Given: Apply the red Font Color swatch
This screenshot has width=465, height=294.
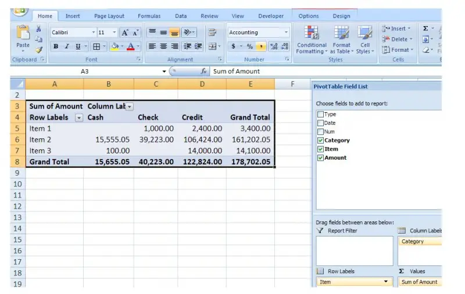Looking at the screenshot, I should point(130,46).
